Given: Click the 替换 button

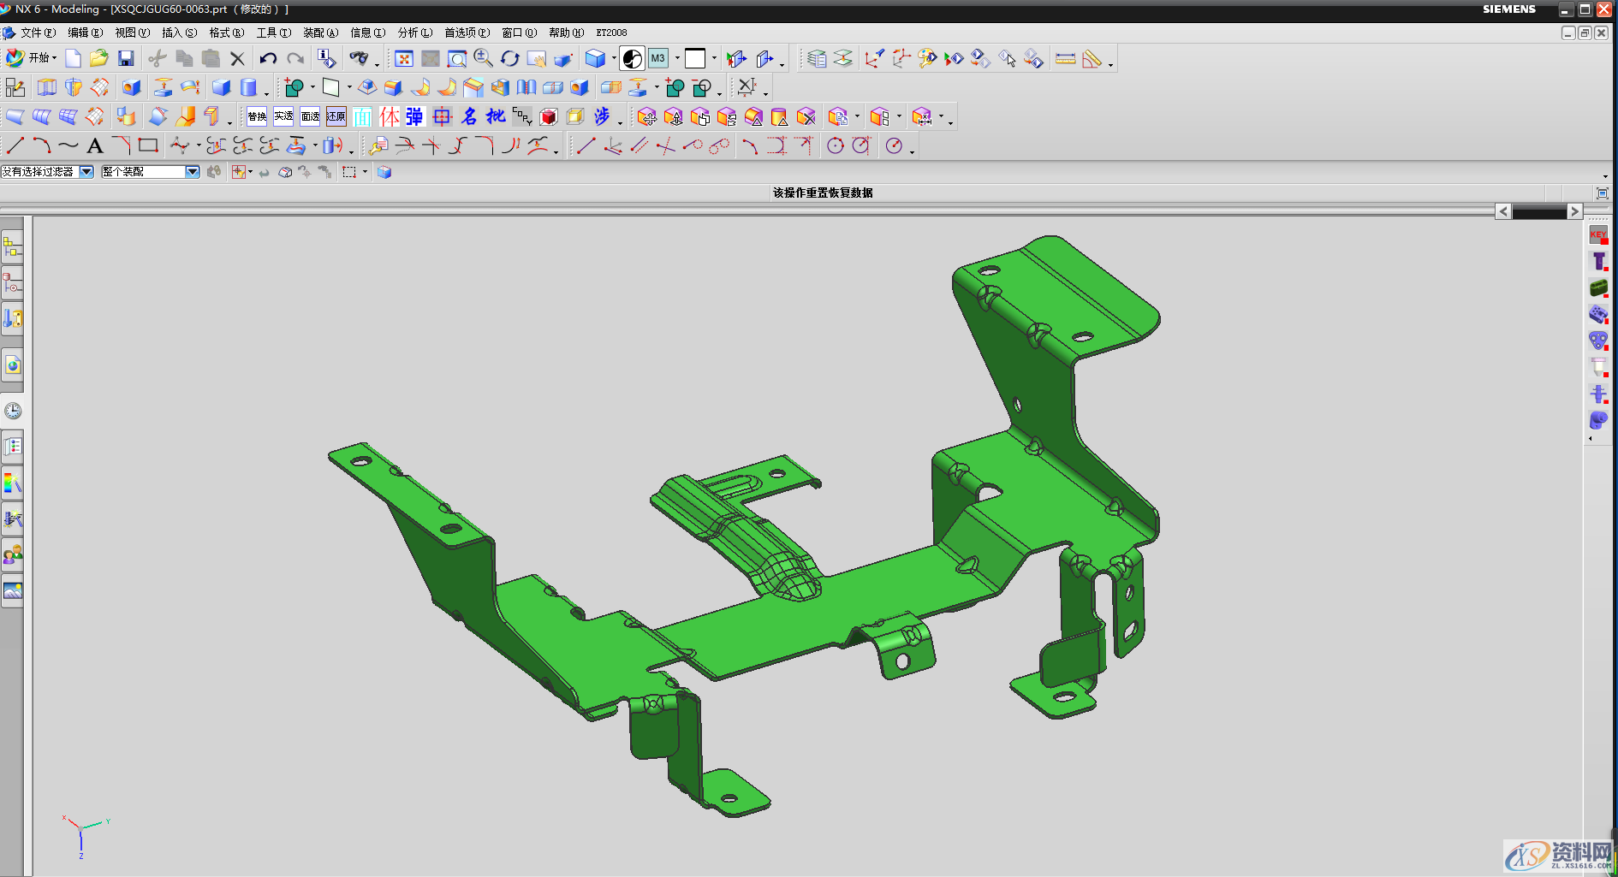Looking at the screenshot, I should 257,116.
